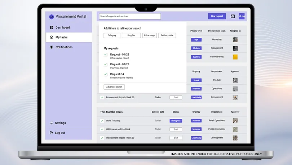Select Request - 02/23 from My requests
Image resolution: width=292 pixels, height=165 pixels.
[119, 64]
